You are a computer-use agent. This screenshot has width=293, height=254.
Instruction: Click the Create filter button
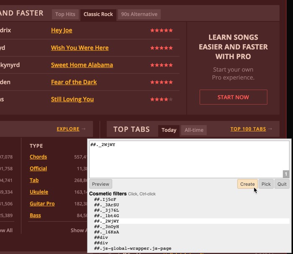(247, 184)
